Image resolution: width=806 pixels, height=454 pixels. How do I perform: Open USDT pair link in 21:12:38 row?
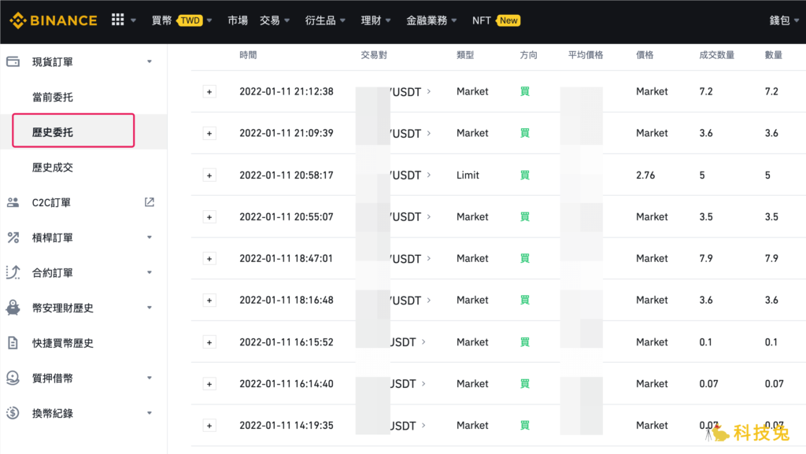(x=409, y=92)
